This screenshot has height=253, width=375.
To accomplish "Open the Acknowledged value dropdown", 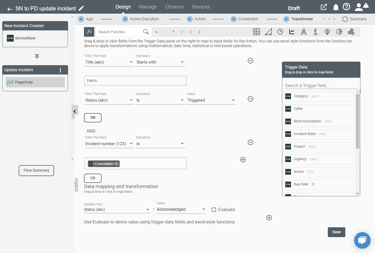I will (x=181, y=209).
